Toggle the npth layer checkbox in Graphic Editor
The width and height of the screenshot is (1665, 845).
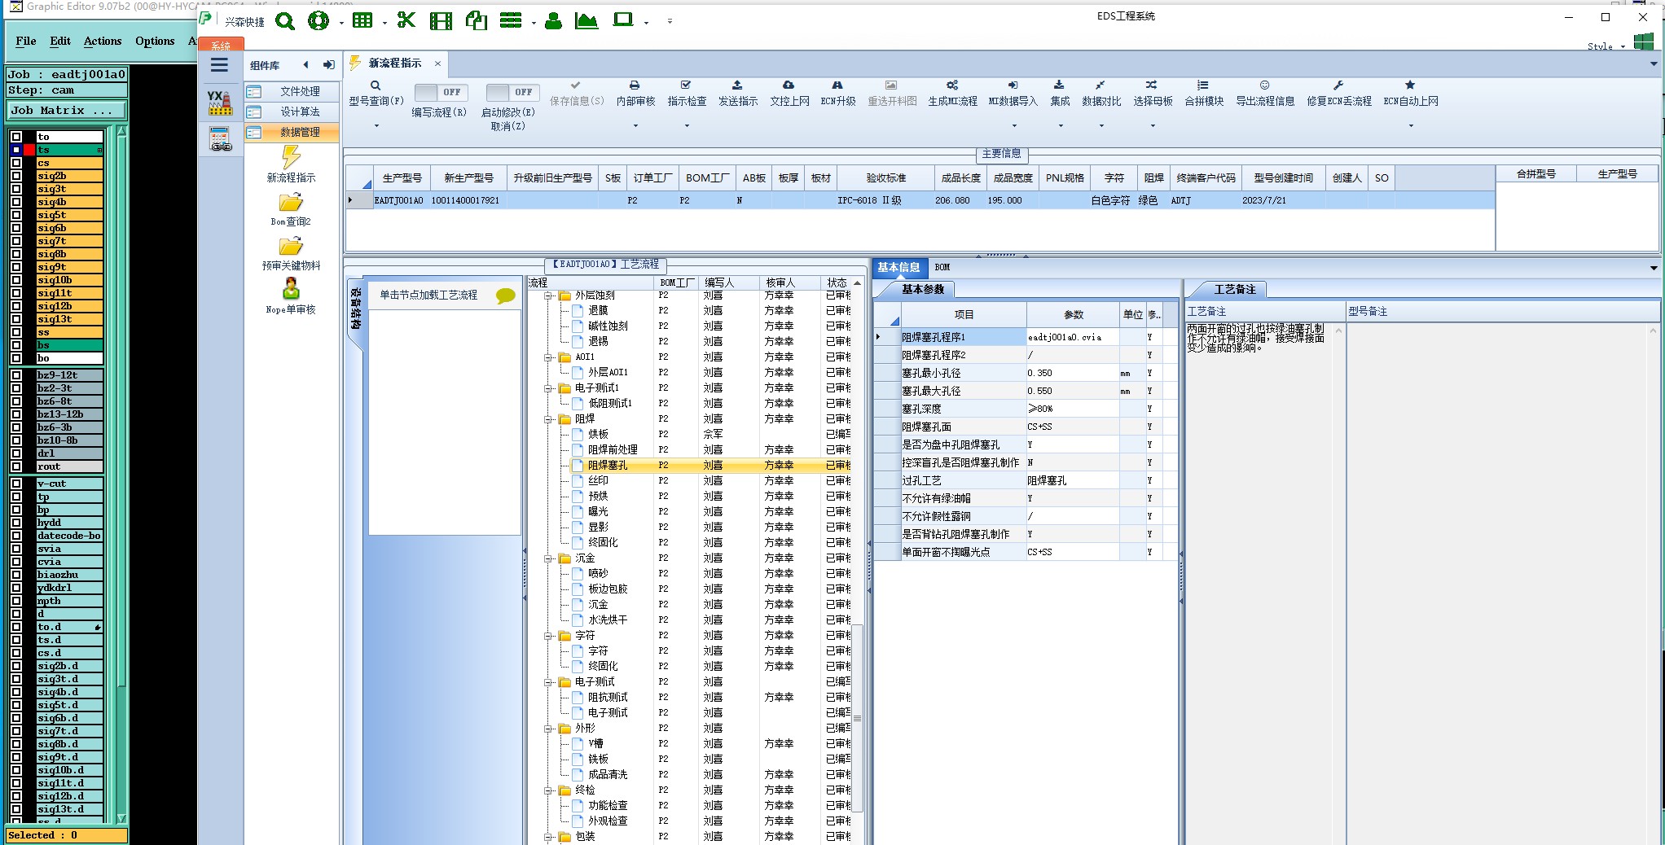[x=16, y=601]
